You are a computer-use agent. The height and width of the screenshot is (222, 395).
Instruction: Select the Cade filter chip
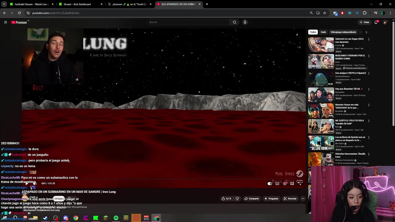(323, 32)
